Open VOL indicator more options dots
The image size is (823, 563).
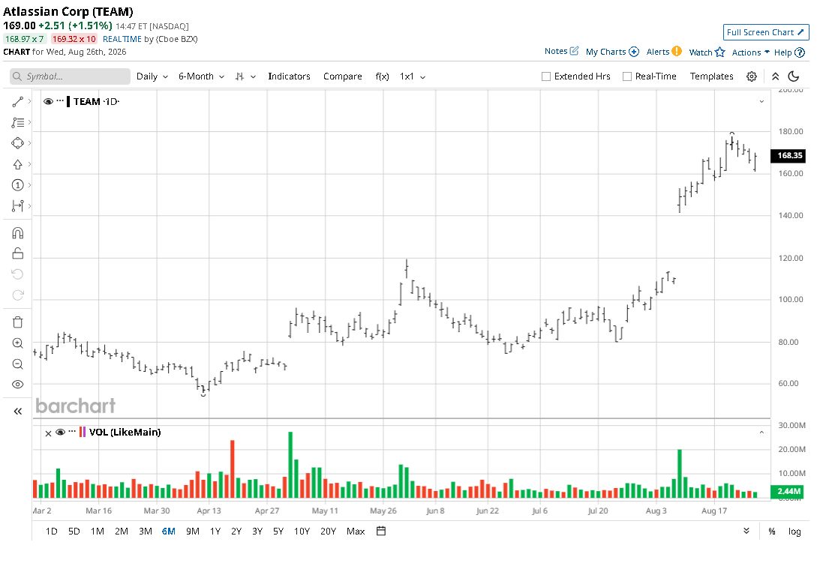(72, 431)
